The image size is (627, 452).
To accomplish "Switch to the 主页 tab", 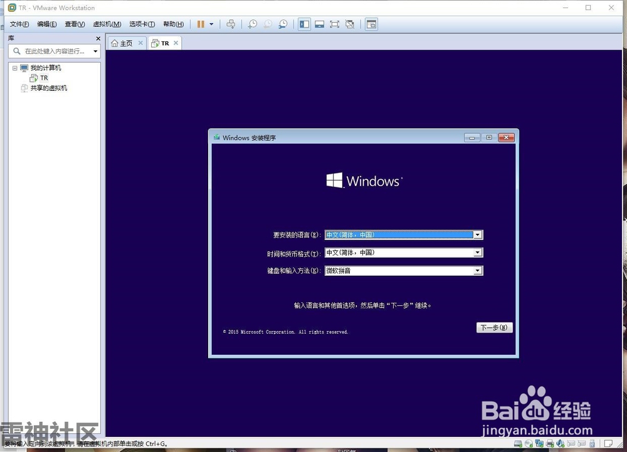I will pyautogui.click(x=127, y=43).
